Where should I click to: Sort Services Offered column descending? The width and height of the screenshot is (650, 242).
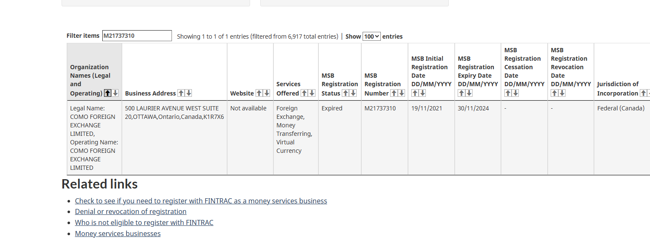312,93
